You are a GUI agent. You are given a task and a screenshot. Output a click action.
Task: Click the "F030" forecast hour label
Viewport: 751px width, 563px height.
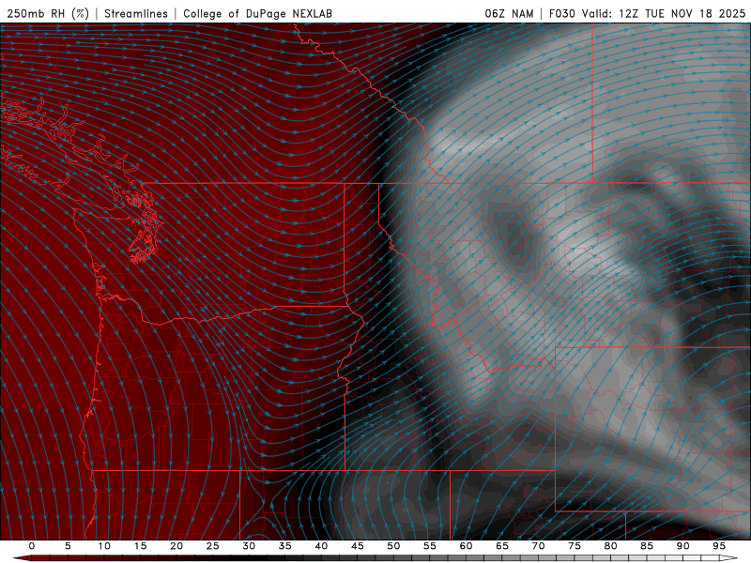(x=561, y=13)
